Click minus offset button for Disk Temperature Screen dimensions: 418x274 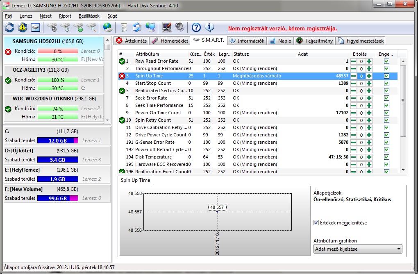(354, 157)
